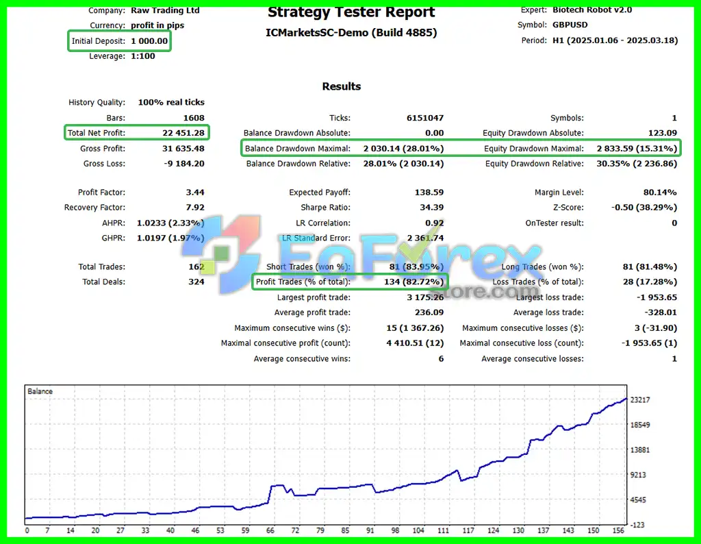Select LR Correlation value "0.92"
The height and width of the screenshot is (544, 701).
coord(435,223)
